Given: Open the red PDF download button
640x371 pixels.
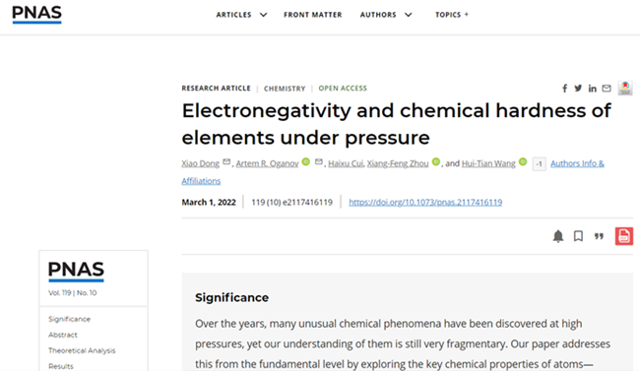Looking at the screenshot, I should coord(624,236).
